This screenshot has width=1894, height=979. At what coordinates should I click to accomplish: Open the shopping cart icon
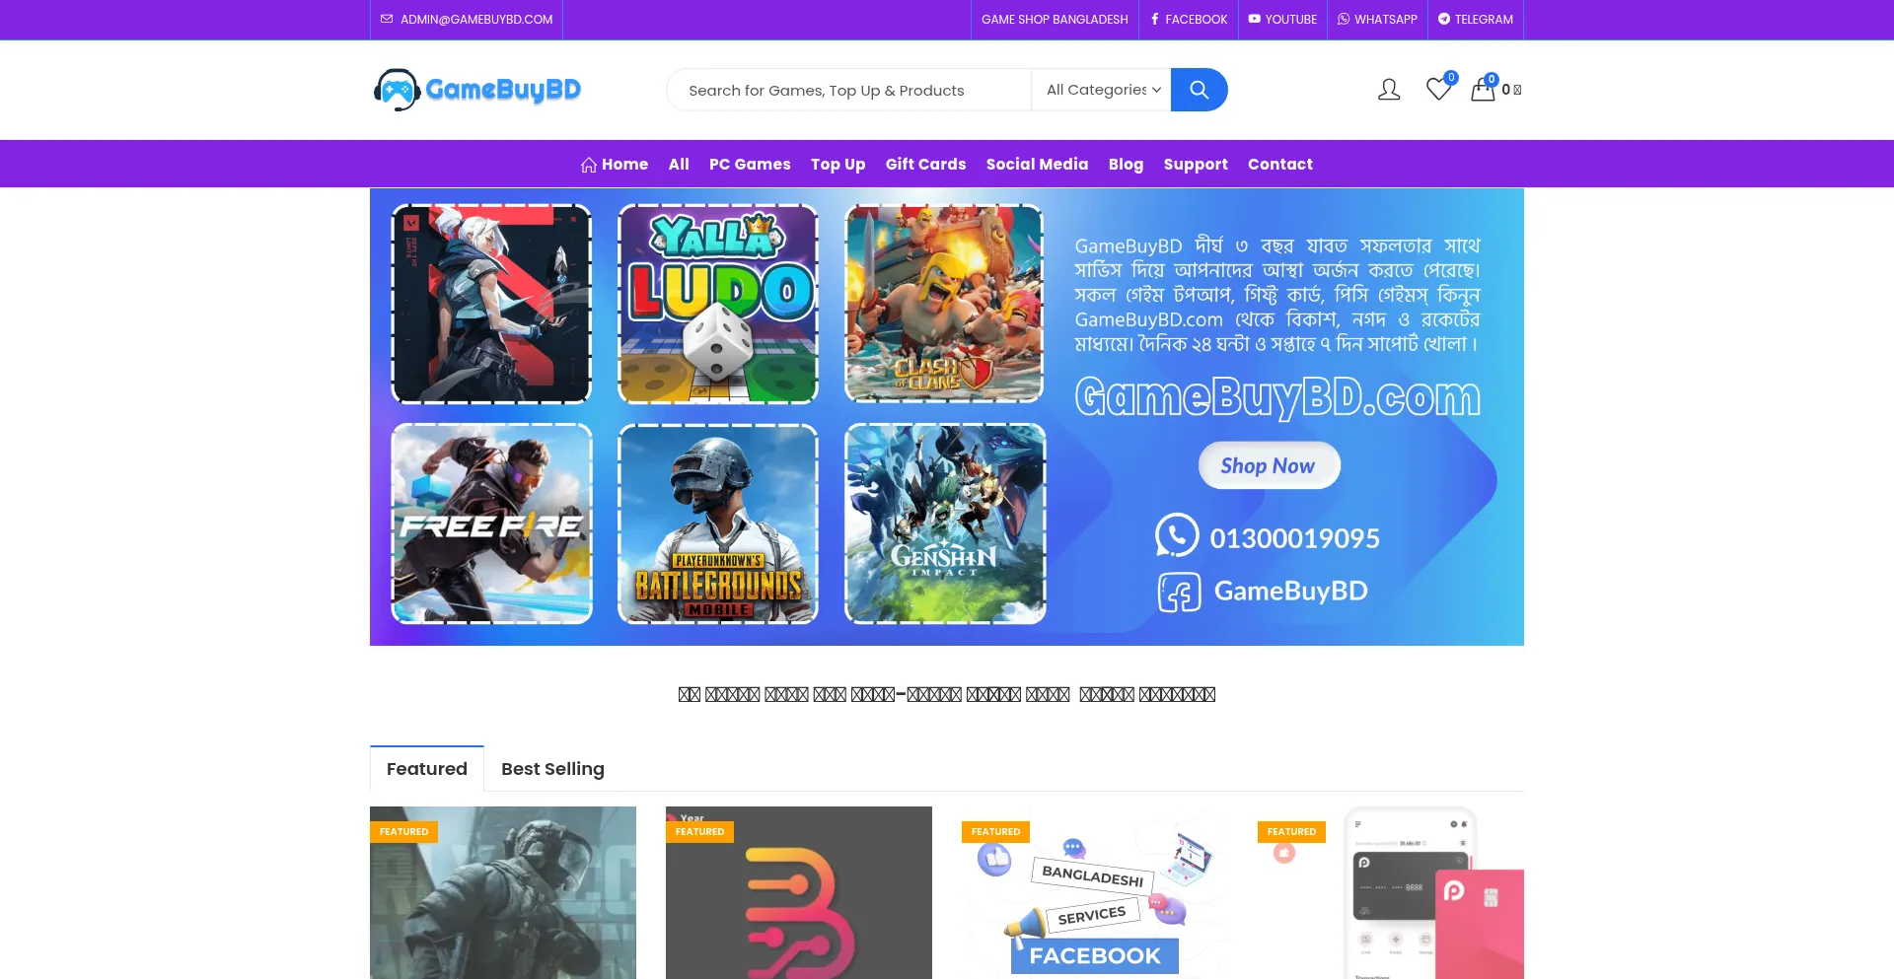click(x=1483, y=90)
